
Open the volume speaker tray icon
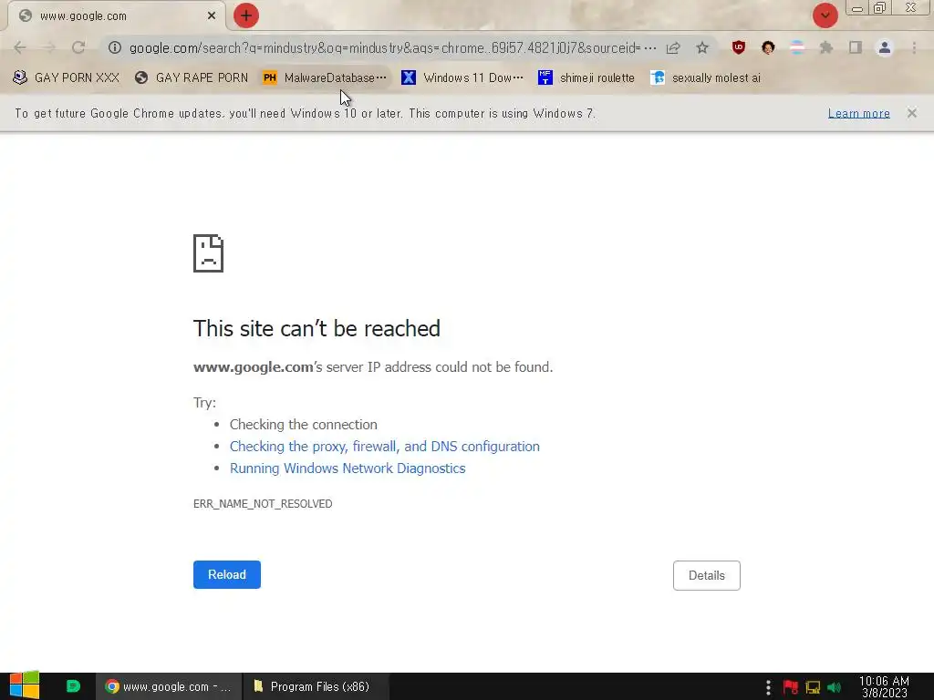(834, 687)
